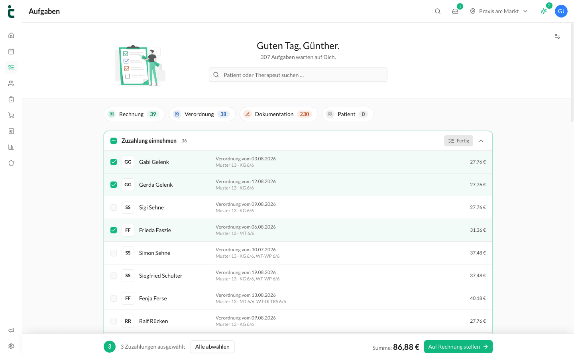The width and height of the screenshot is (574, 359).
Task: Click the Patient oder Therapeut search field
Action: click(x=298, y=75)
